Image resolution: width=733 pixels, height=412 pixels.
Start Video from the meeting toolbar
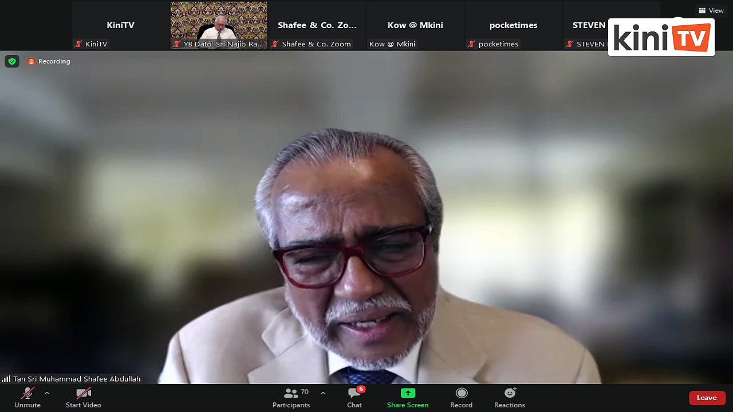(84, 398)
